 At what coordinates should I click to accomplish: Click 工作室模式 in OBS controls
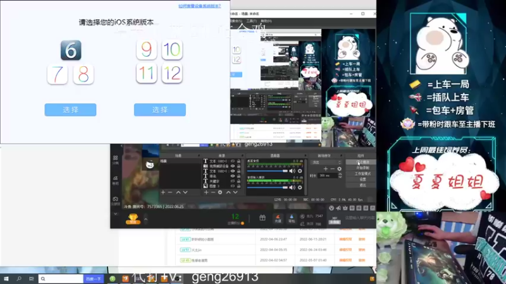361,174
